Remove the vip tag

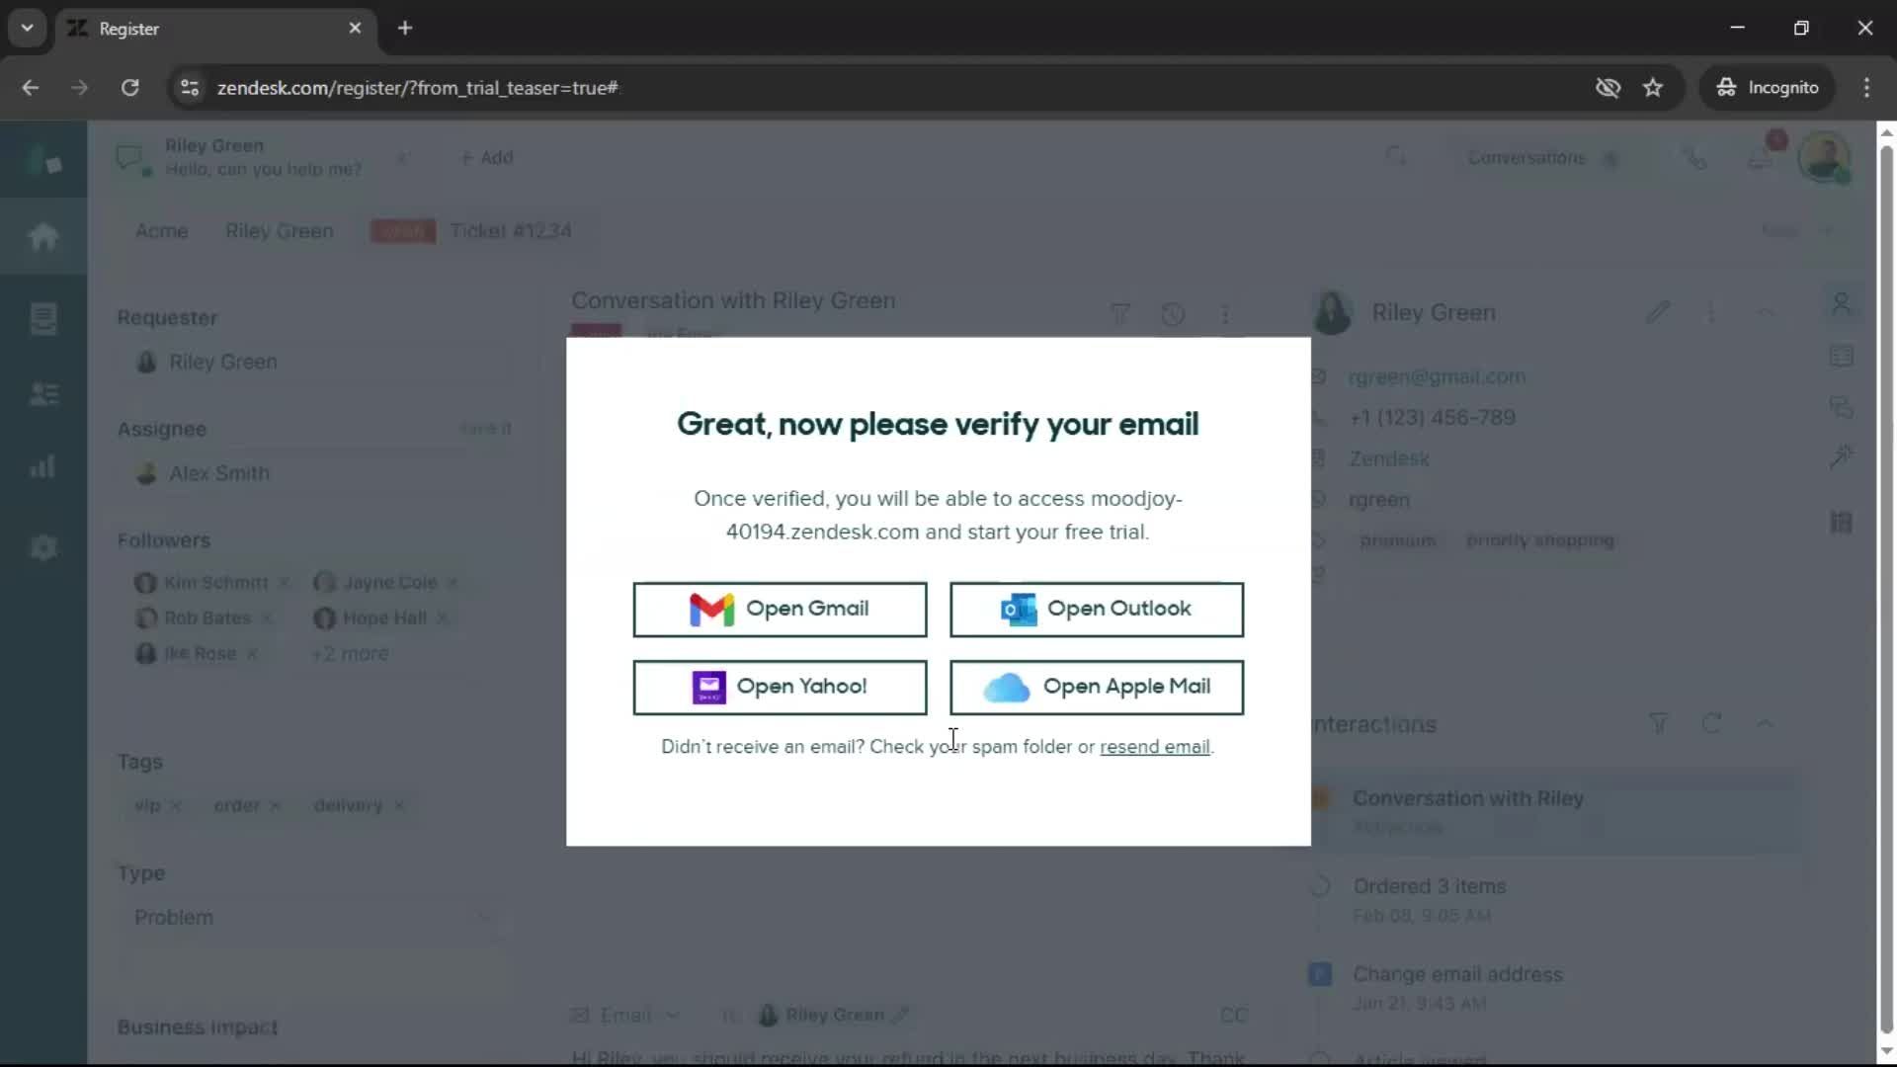[176, 806]
